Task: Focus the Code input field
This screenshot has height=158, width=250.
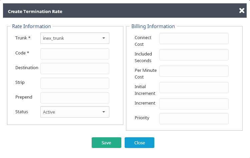Action: tap(75, 54)
